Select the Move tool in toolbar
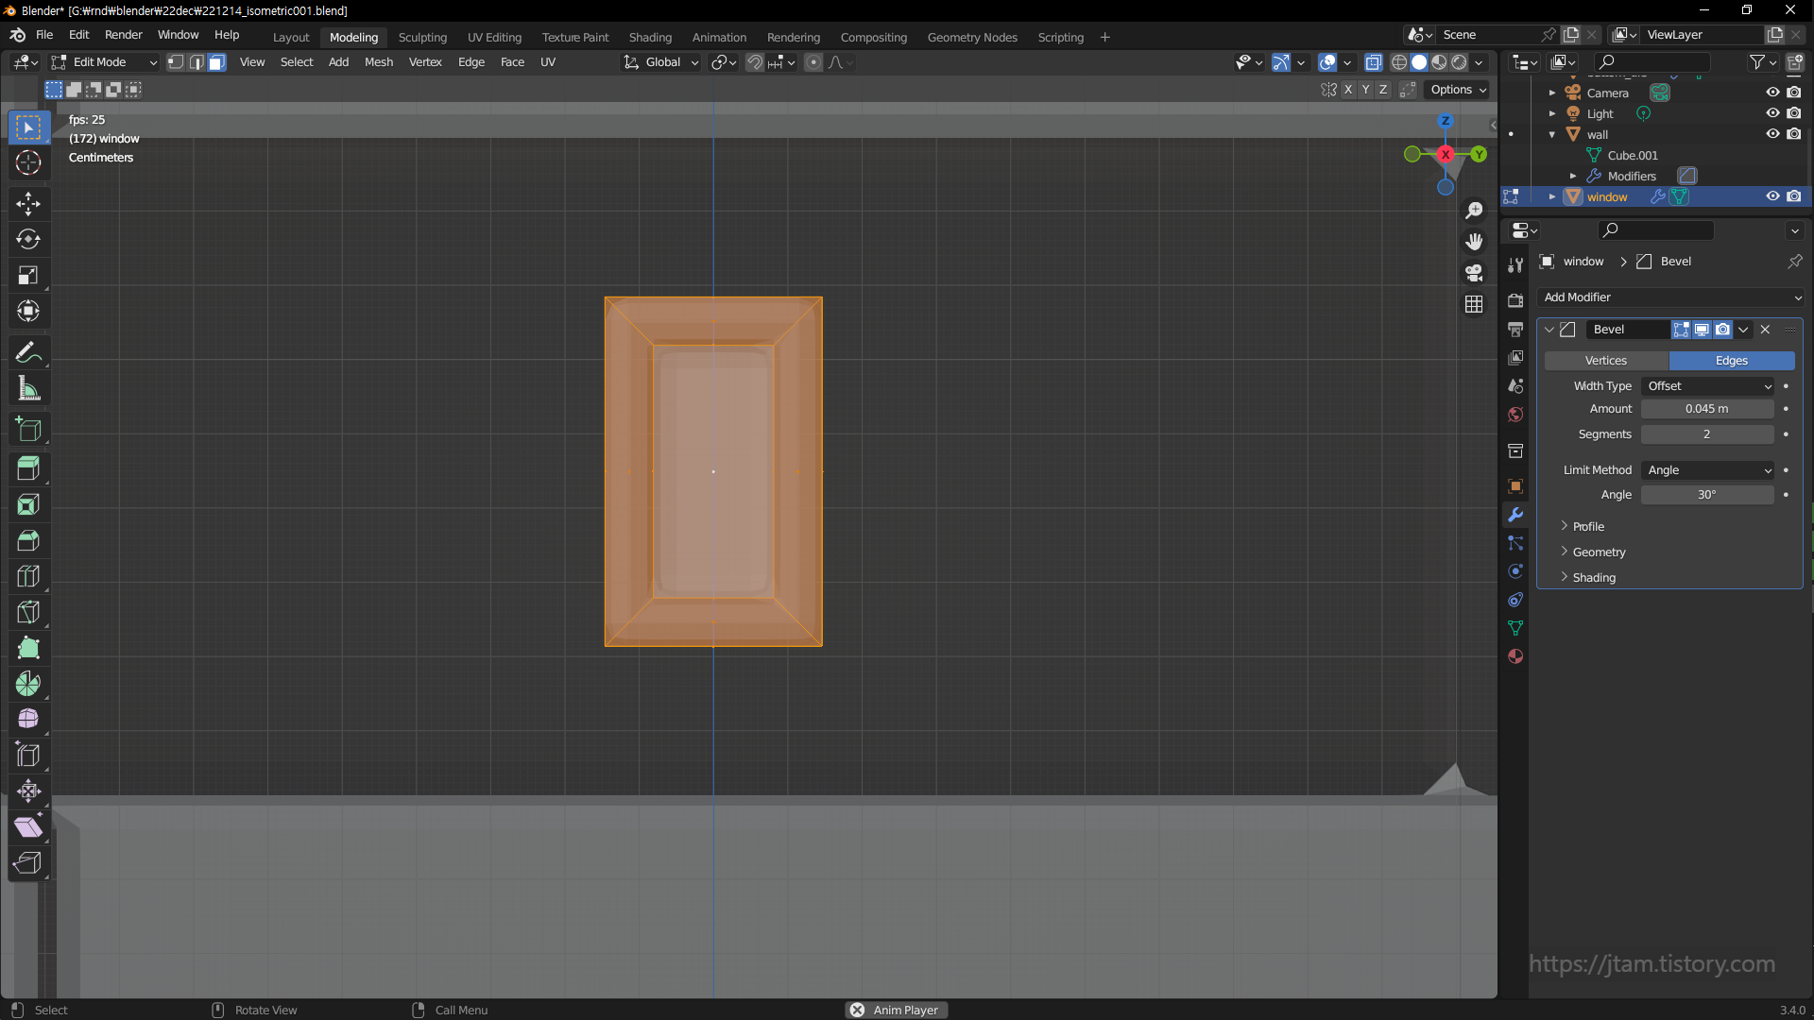 (28, 203)
